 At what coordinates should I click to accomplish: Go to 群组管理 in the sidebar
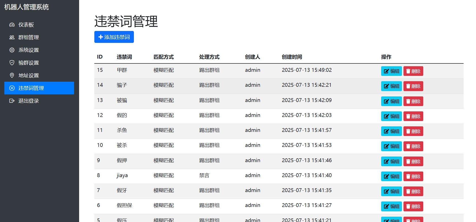point(29,37)
